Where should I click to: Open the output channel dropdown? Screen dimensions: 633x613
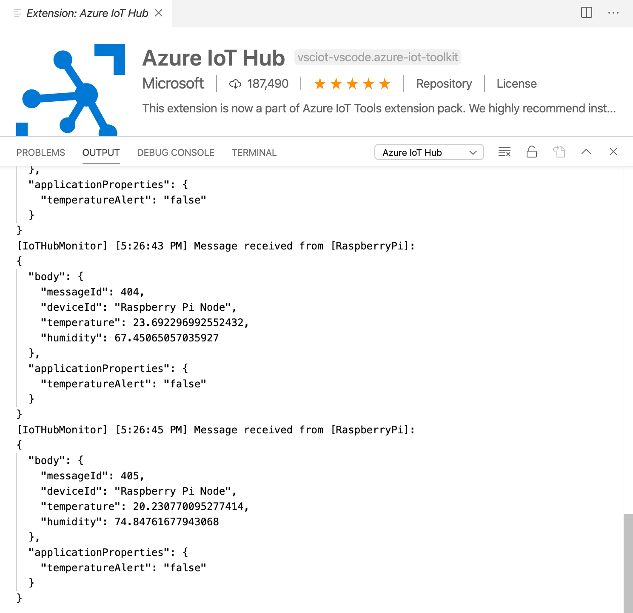click(x=428, y=152)
